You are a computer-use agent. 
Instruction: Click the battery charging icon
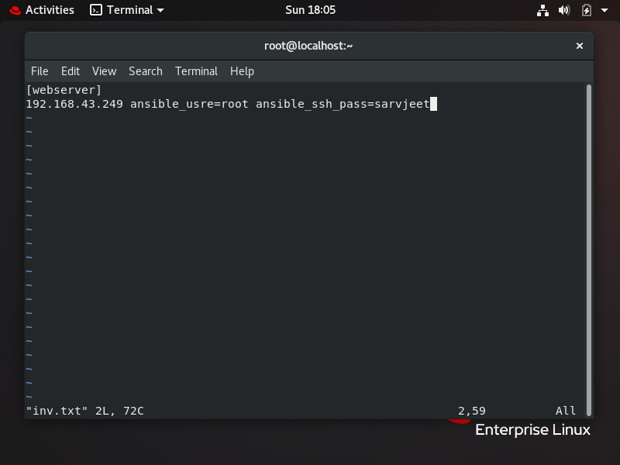[x=587, y=10]
